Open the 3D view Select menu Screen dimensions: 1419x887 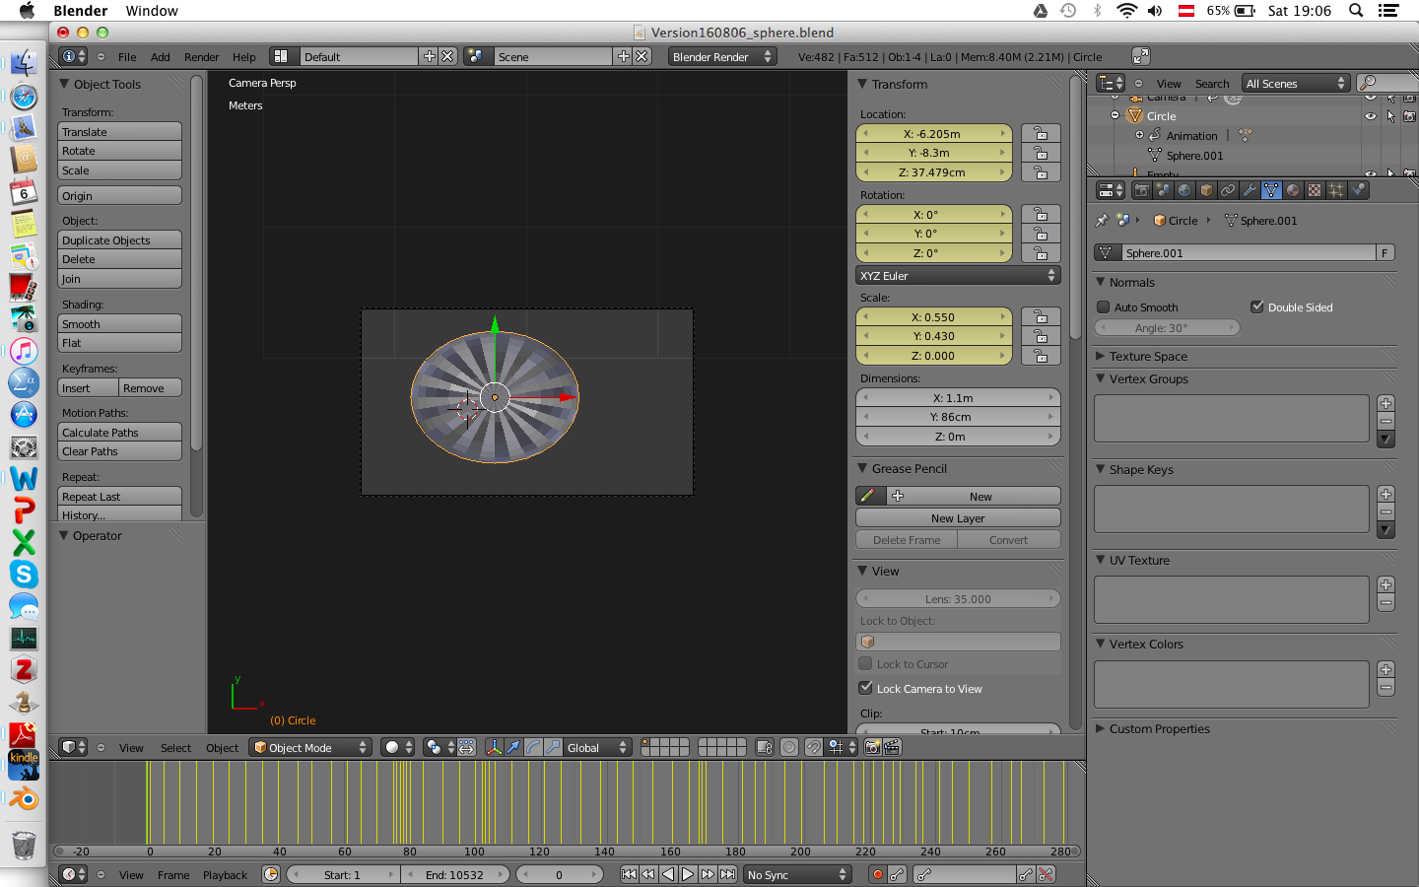[176, 748]
